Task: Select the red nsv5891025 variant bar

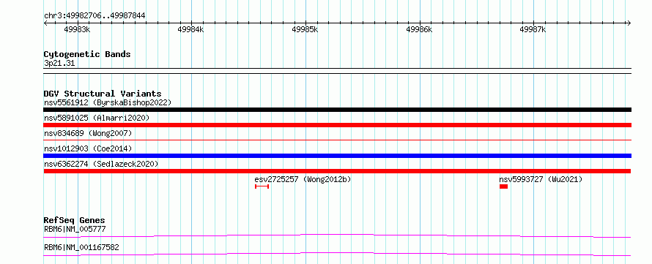Action: pos(337,125)
